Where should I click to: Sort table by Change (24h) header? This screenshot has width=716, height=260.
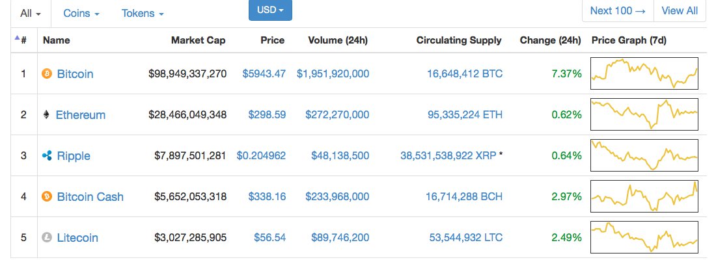coord(550,40)
